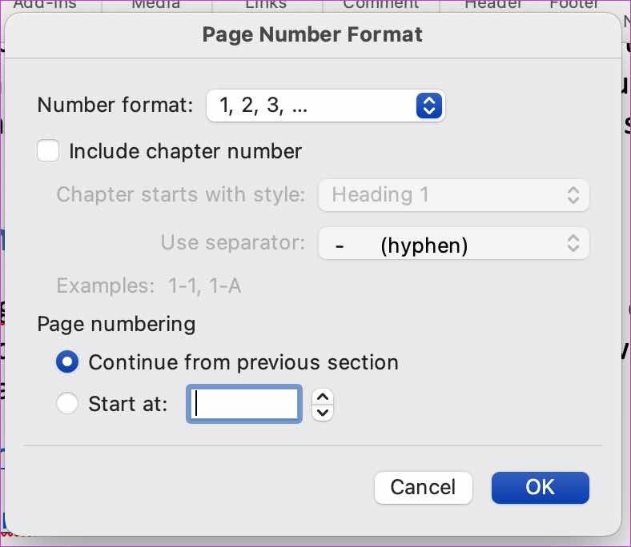Select Continue from previous section radio

67,361
